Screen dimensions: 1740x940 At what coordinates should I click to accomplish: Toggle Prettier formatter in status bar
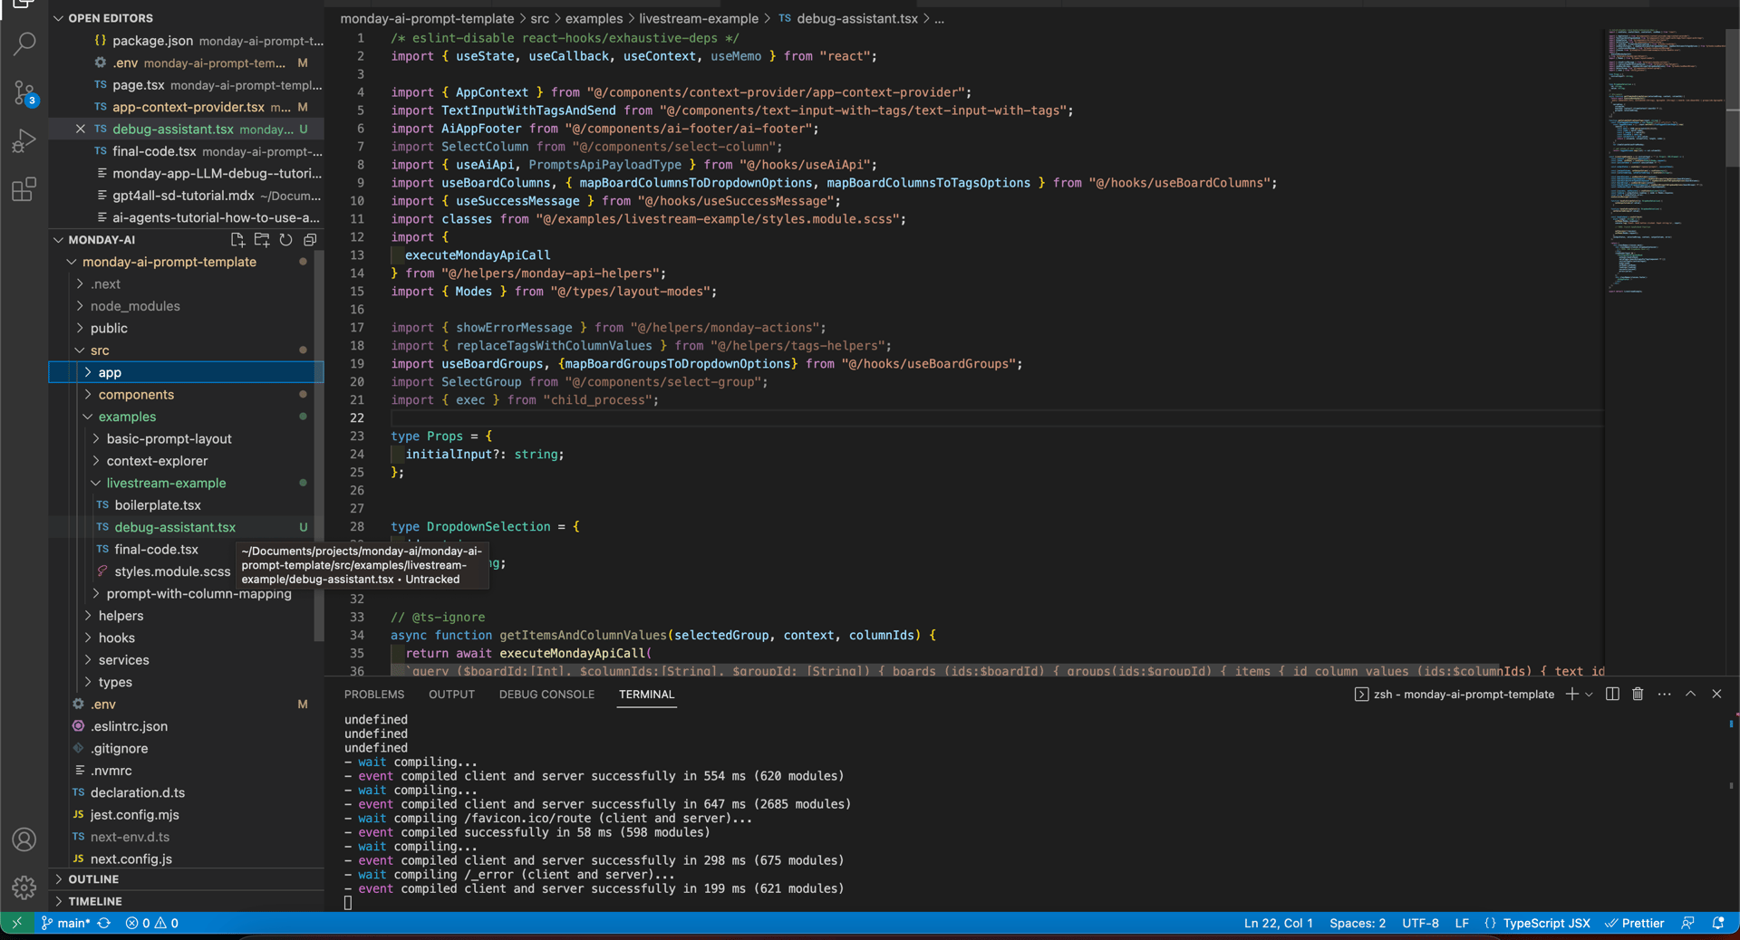click(1634, 923)
